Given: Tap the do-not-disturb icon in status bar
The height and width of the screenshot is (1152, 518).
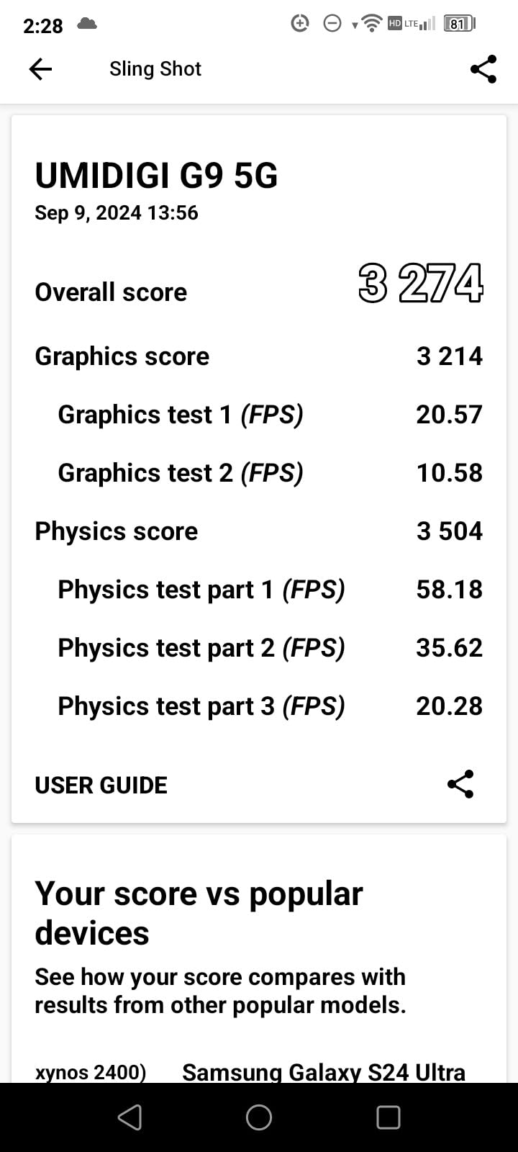Looking at the screenshot, I should pos(332,24).
